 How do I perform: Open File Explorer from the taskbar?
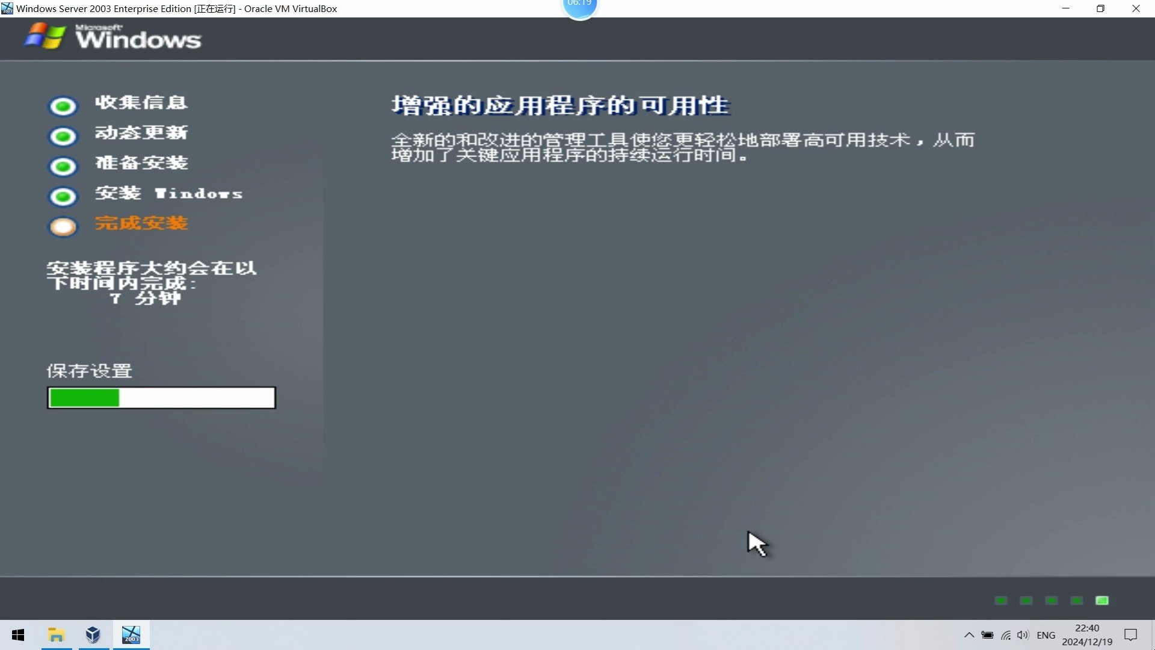tap(56, 635)
